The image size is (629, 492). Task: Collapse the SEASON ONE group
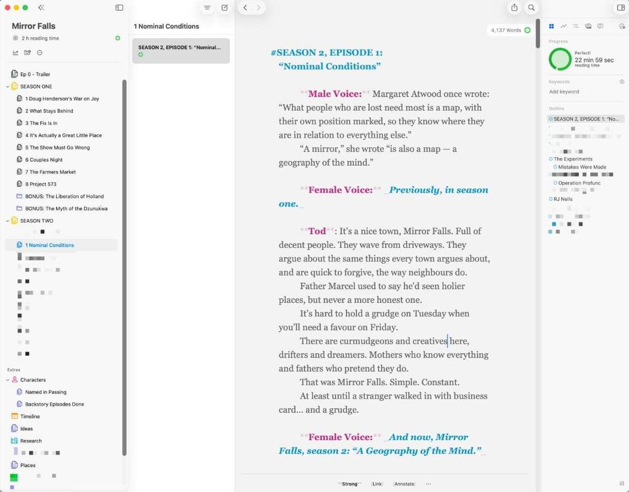(x=8, y=87)
